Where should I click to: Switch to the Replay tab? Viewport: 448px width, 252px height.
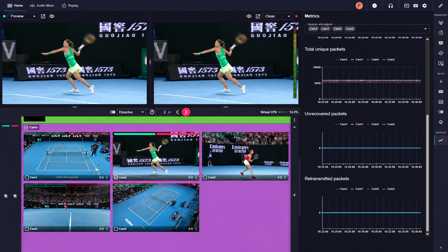(x=70, y=6)
